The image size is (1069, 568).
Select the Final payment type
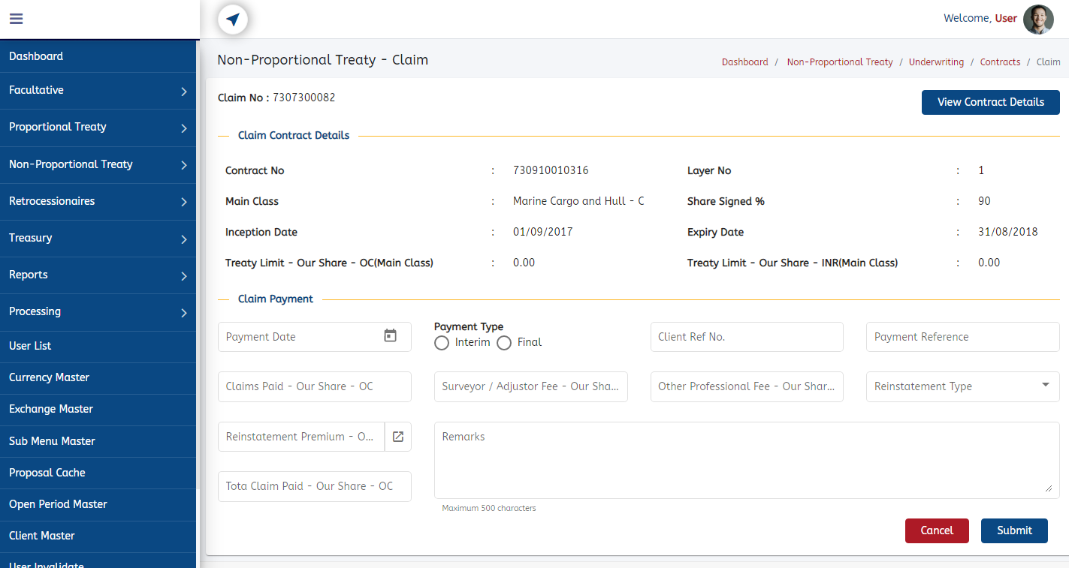(504, 343)
